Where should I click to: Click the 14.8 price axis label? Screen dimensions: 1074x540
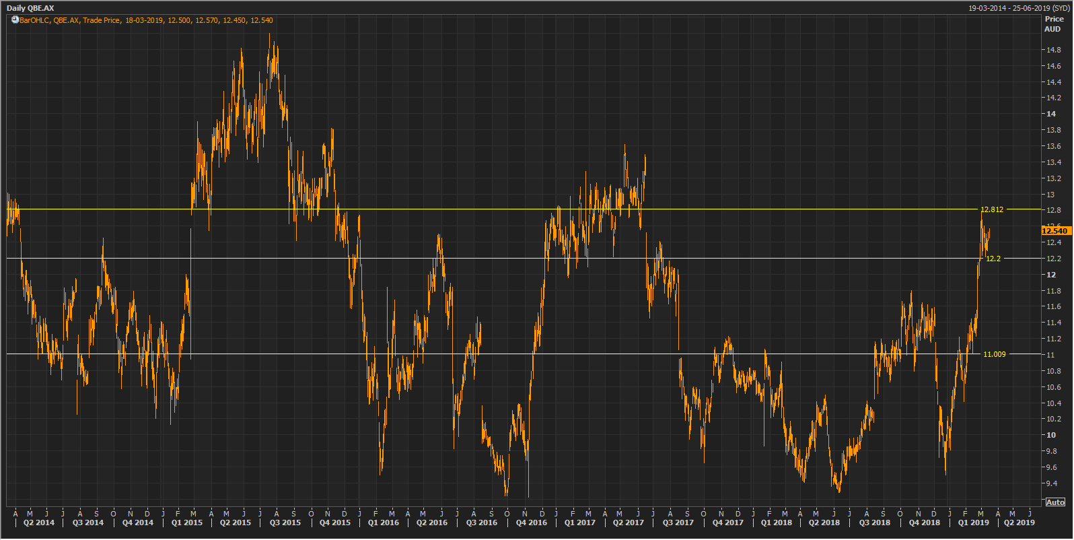click(1054, 50)
